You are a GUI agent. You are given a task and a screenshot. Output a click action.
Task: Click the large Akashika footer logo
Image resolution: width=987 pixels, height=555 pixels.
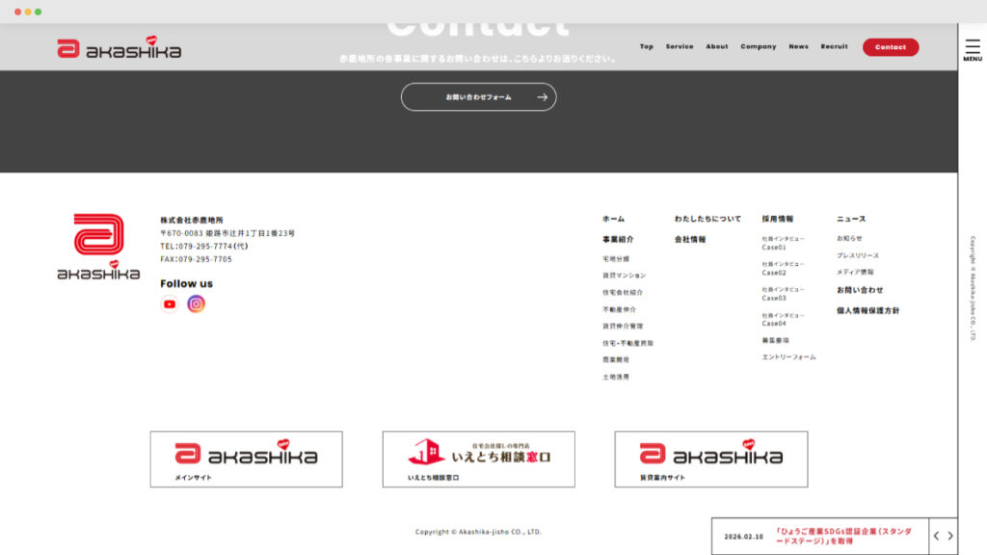[x=98, y=247]
